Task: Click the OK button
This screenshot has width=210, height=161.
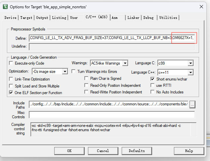Action: pyautogui.click(x=69, y=151)
